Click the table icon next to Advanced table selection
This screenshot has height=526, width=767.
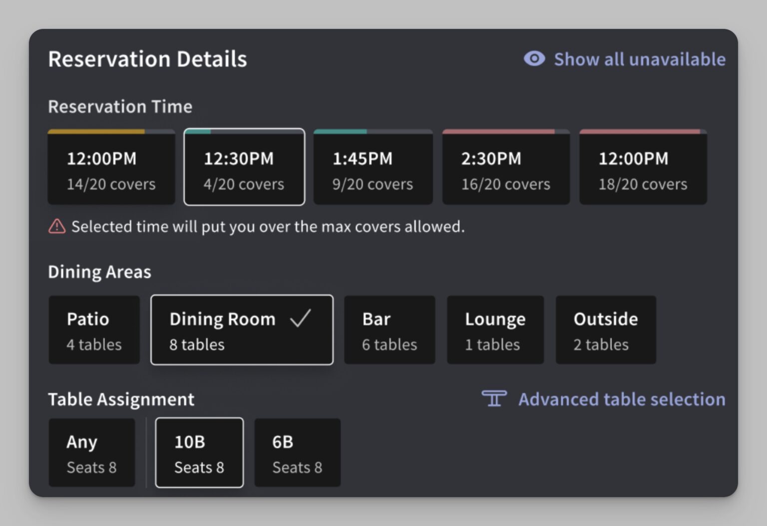pyautogui.click(x=495, y=399)
